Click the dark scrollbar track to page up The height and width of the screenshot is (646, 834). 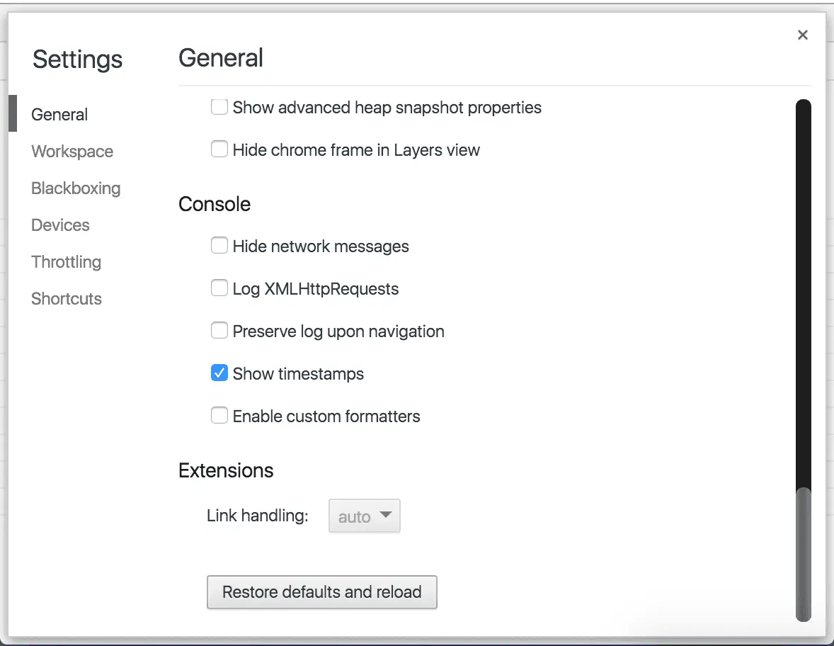[803, 283]
